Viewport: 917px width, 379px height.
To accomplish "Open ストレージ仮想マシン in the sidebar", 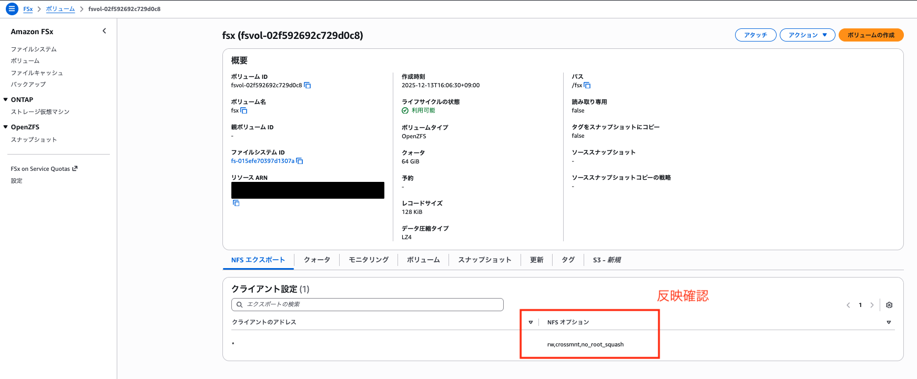I will (40, 112).
